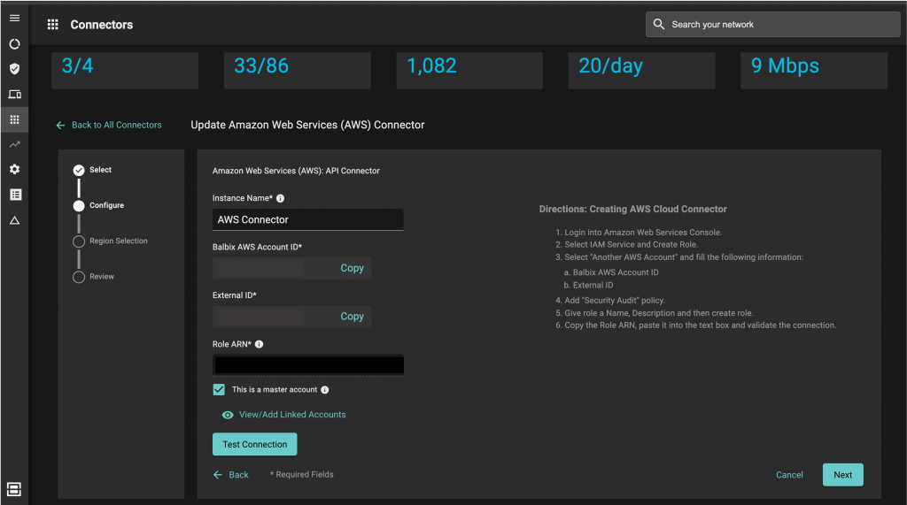Viewport: 907px width, 505px height.
Task: Open the hamburger menu in the sidebar
Action: coord(14,19)
